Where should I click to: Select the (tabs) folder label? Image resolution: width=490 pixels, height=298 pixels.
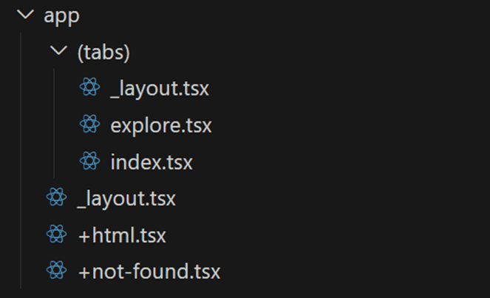(x=103, y=52)
